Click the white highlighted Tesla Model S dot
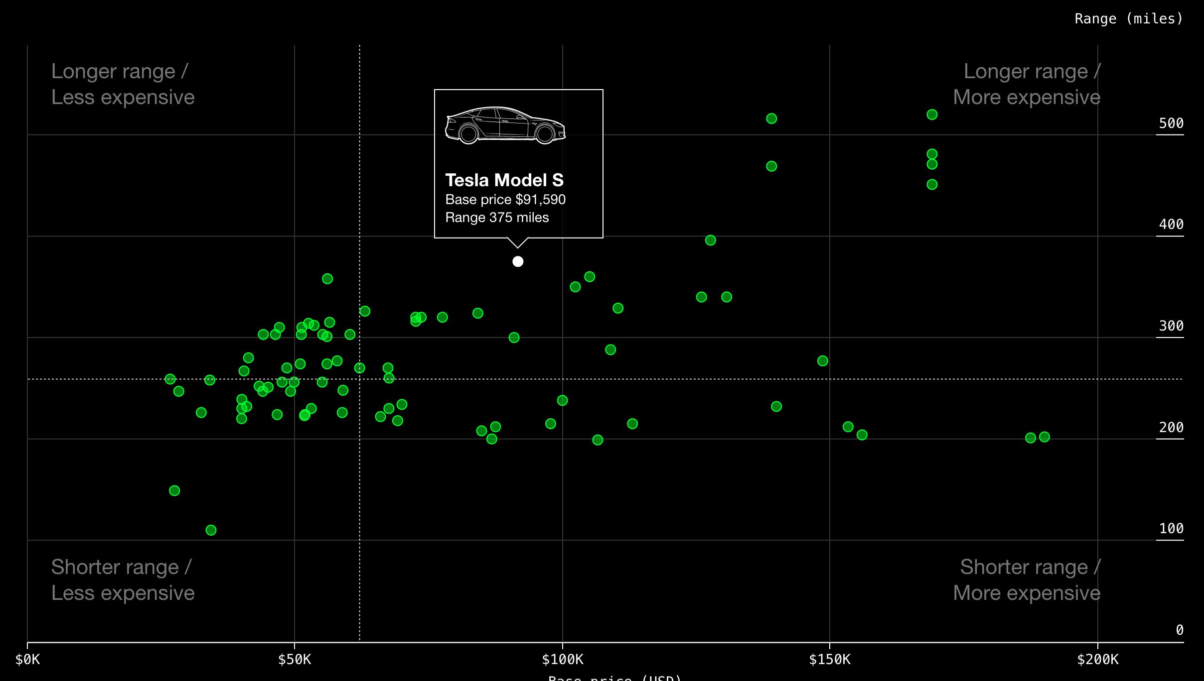1204x681 pixels. [x=518, y=261]
